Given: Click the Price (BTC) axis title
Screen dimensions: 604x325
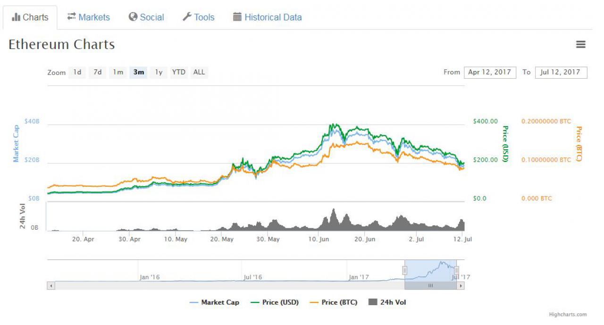Looking at the screenshot, I should 579,143.
